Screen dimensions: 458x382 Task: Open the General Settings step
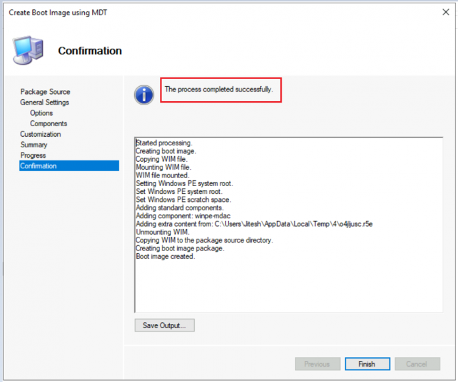tap(44, 103)
